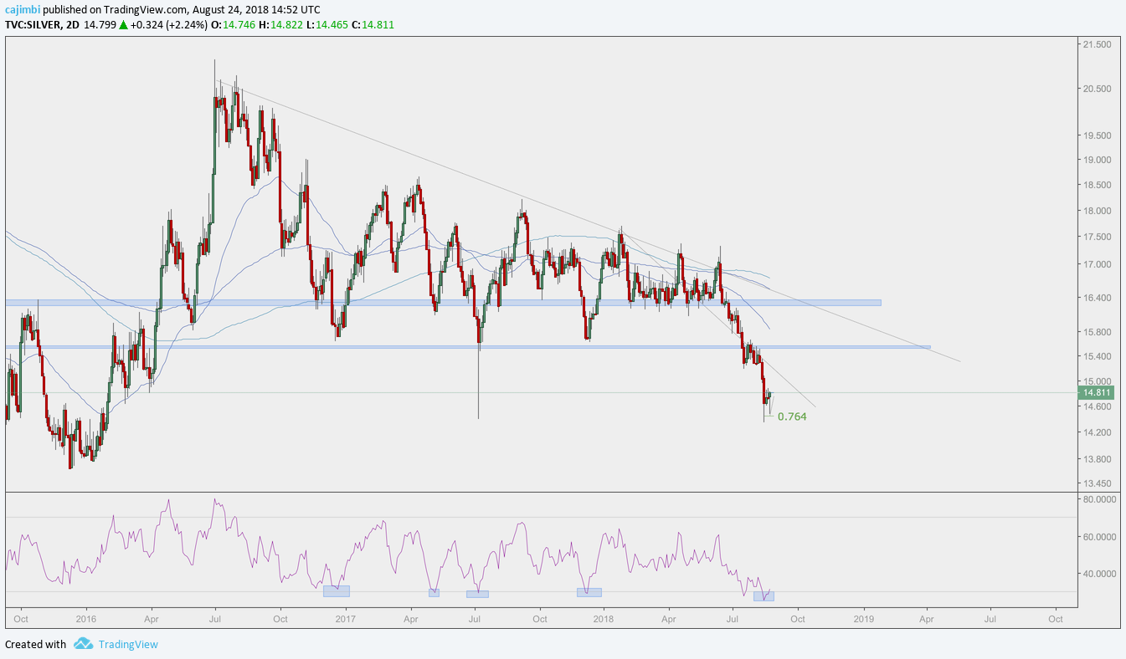Open the cajimbi author profile link

(23, 11)
